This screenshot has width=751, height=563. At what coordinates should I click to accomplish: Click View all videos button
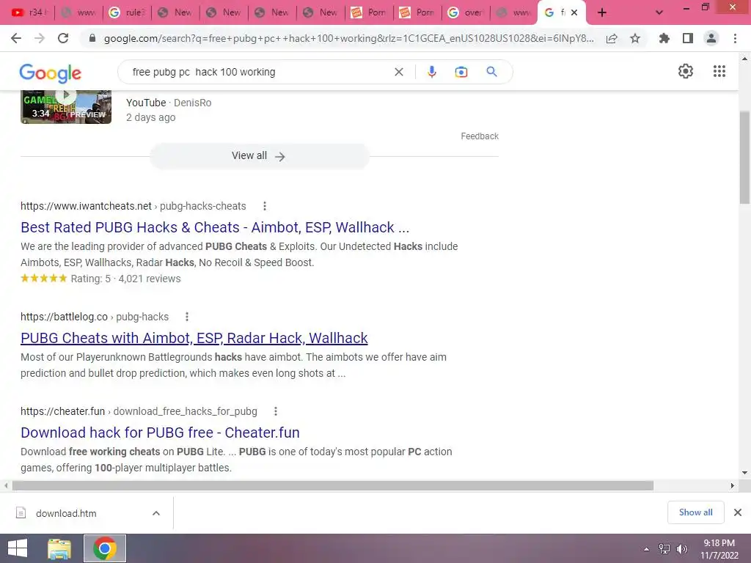(259, 156)
